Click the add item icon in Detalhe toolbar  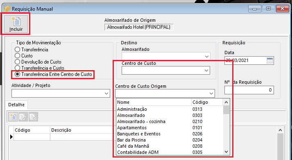coord(13,117)
